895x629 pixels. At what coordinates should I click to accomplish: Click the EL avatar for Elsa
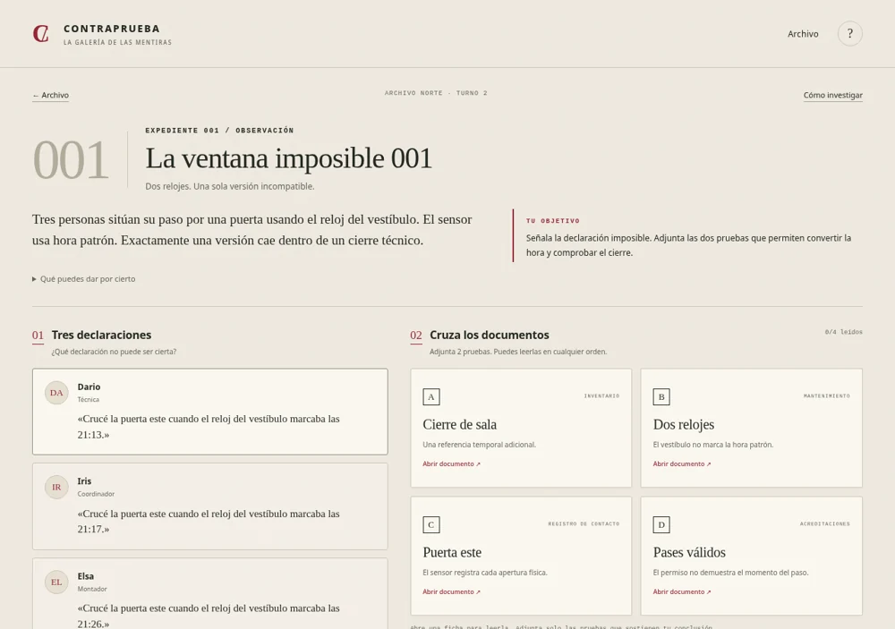(x=56, y=582)
